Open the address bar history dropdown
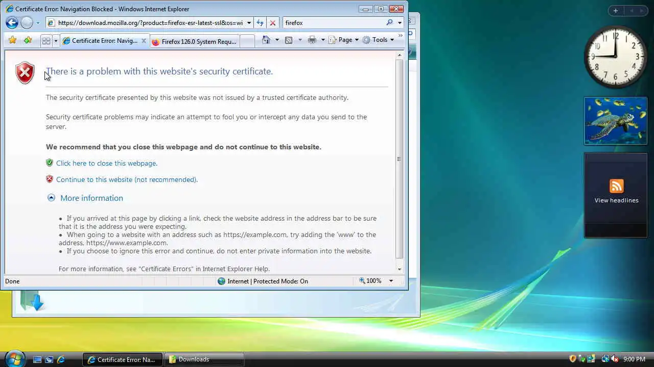Image resolution: width=654 pixels, height=367 pixels. (x=249, y=23)
